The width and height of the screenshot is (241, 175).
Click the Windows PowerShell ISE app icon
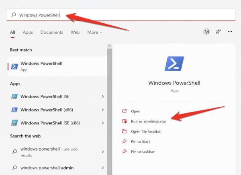(14, 96)
